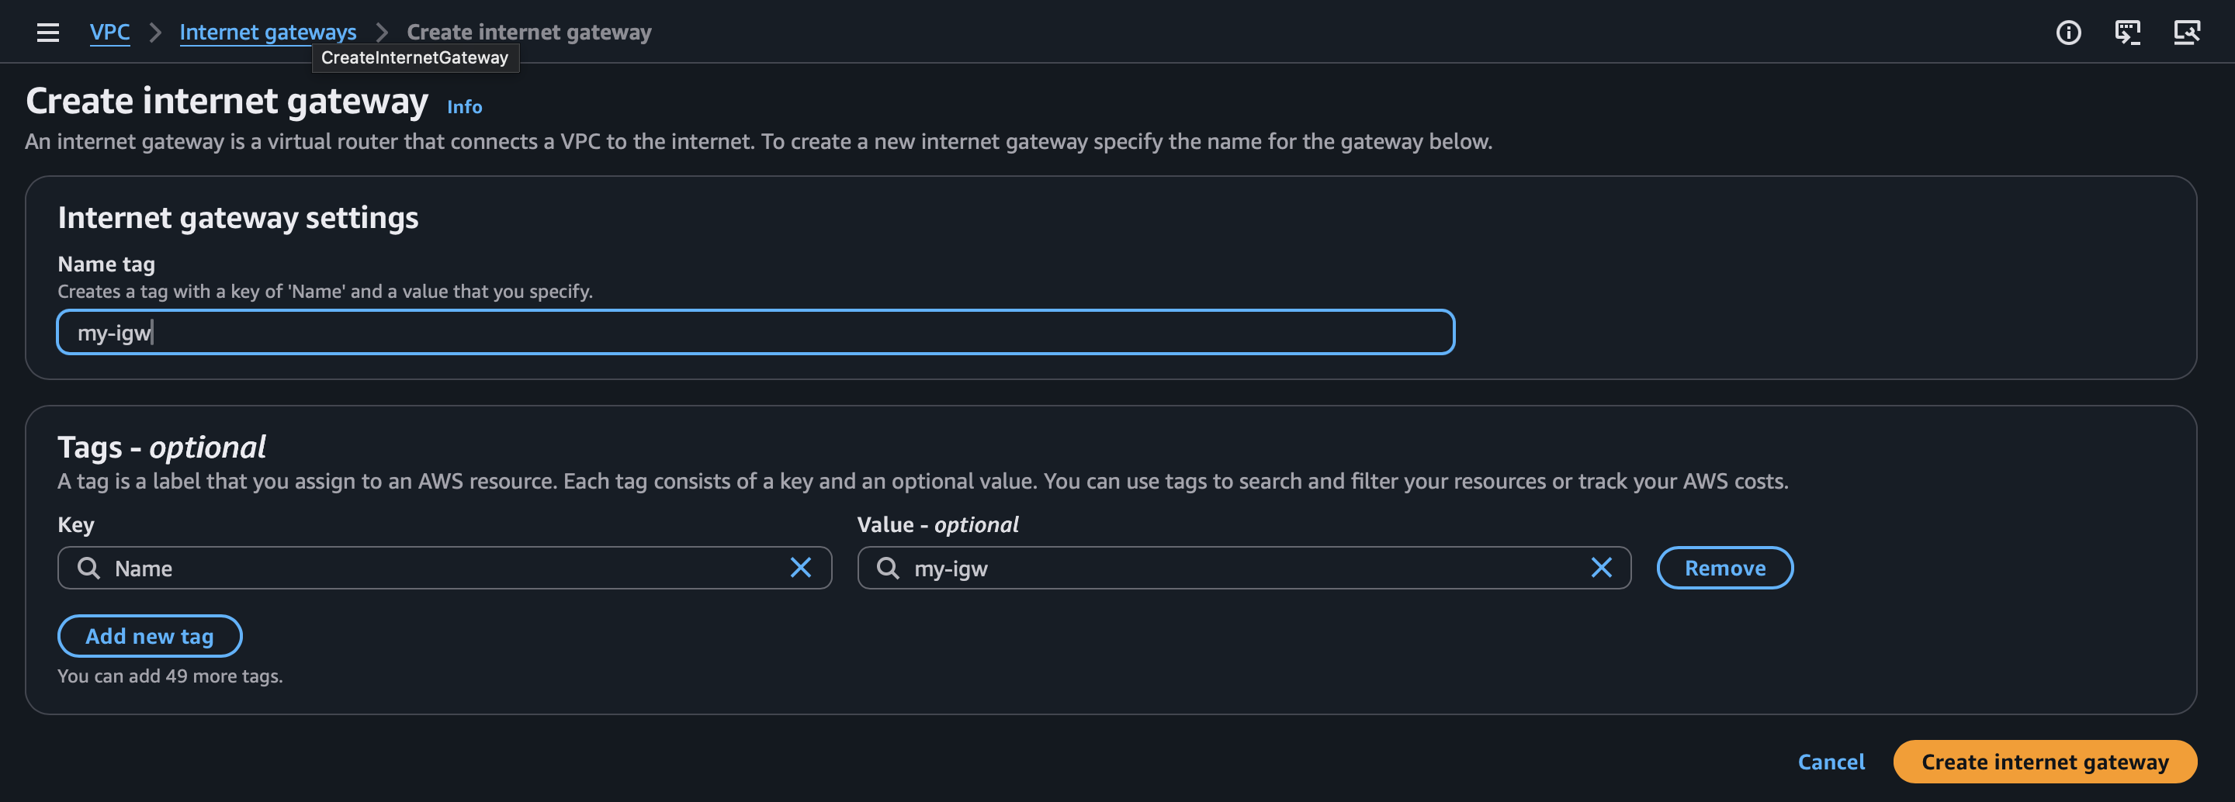The image size is (2235, 802).
Task: Click the current Create internet gateway breadcrumb
Action: coord(528,32)
